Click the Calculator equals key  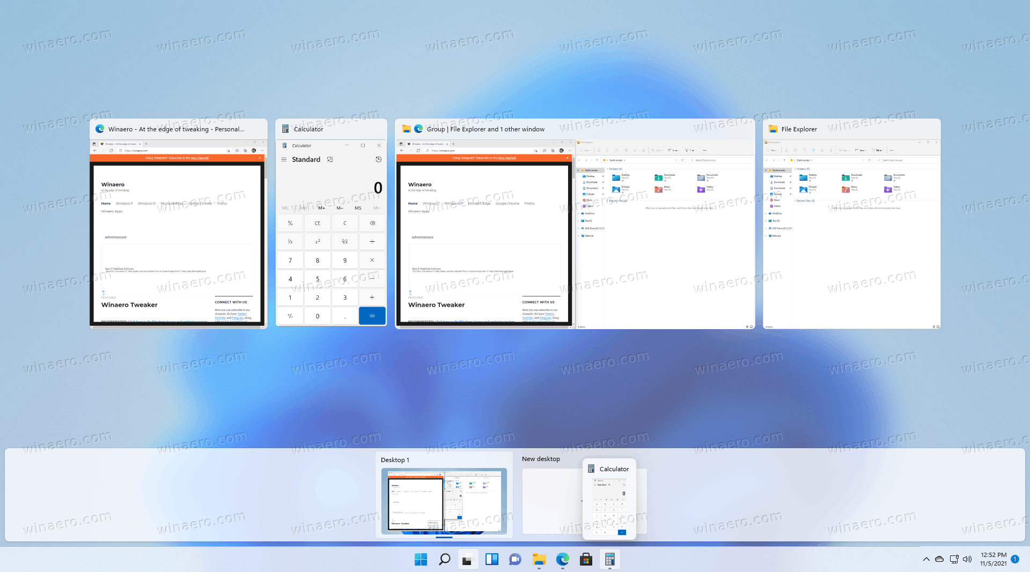pyautogui.click(x=372, y=316)
